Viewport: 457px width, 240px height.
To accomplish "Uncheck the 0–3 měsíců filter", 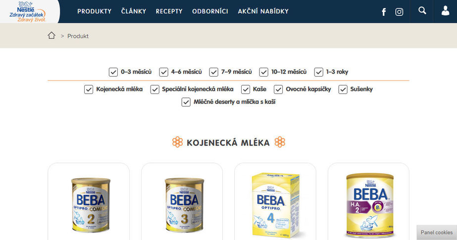I will (x=113, y=72).
